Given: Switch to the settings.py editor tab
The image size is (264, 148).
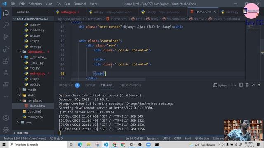Looking at the screenshot, I should click(70, 12).
